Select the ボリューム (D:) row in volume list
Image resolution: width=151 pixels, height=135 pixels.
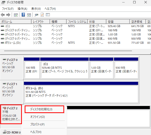[75, 43]
